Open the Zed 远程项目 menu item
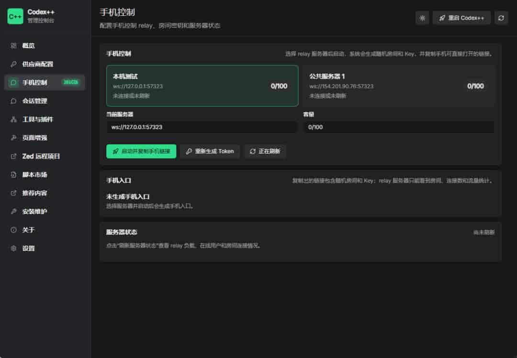This screenshot has height=358, width=517. click(x=45, y=156)
